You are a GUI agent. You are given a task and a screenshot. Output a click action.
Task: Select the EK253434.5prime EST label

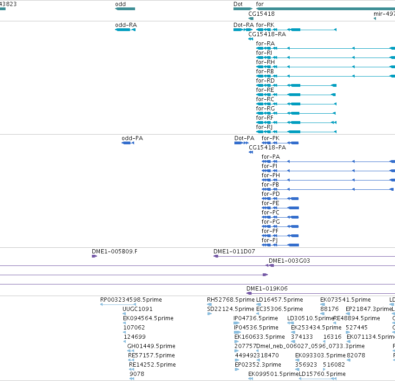pos(316,328)
